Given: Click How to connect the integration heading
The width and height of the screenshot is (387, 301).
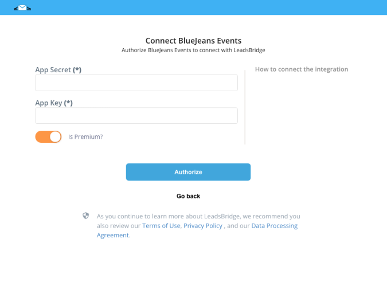Looking at the screenshot, I should (x=302, y=69).
